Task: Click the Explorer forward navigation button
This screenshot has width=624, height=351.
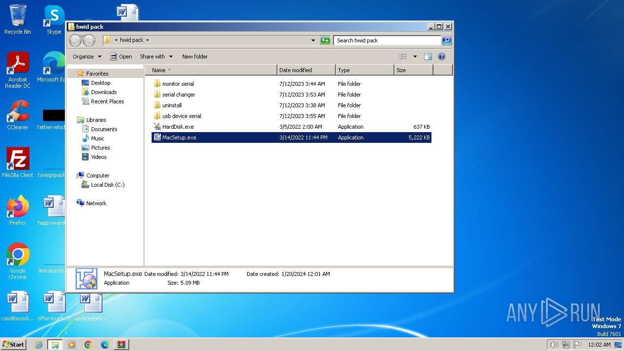Action: [x=89, y=40]
